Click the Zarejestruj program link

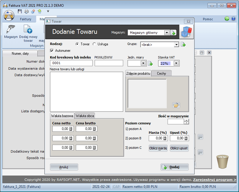[214, 179]
